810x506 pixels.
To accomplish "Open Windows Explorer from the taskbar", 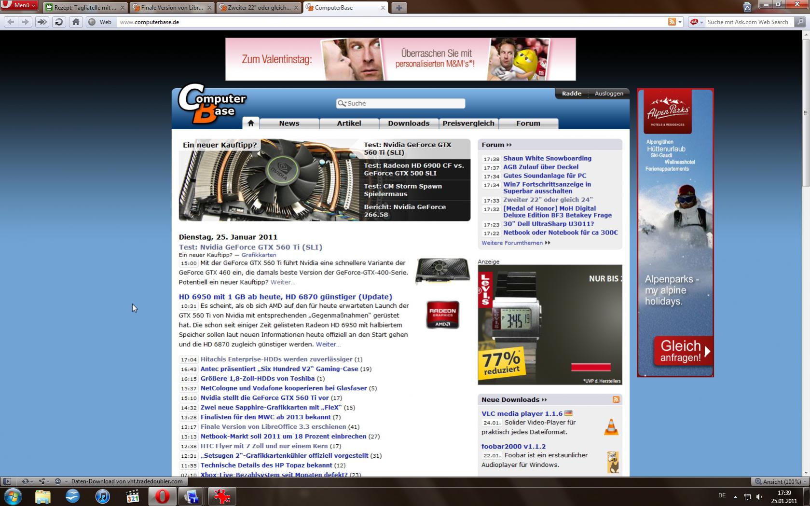I will coord(42,496).
